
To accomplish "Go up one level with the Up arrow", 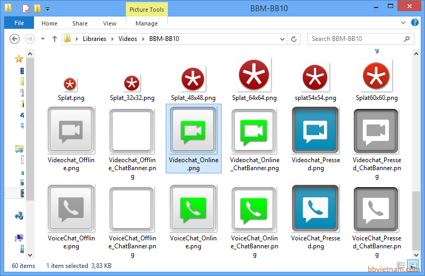I will (x=55, y=39).
